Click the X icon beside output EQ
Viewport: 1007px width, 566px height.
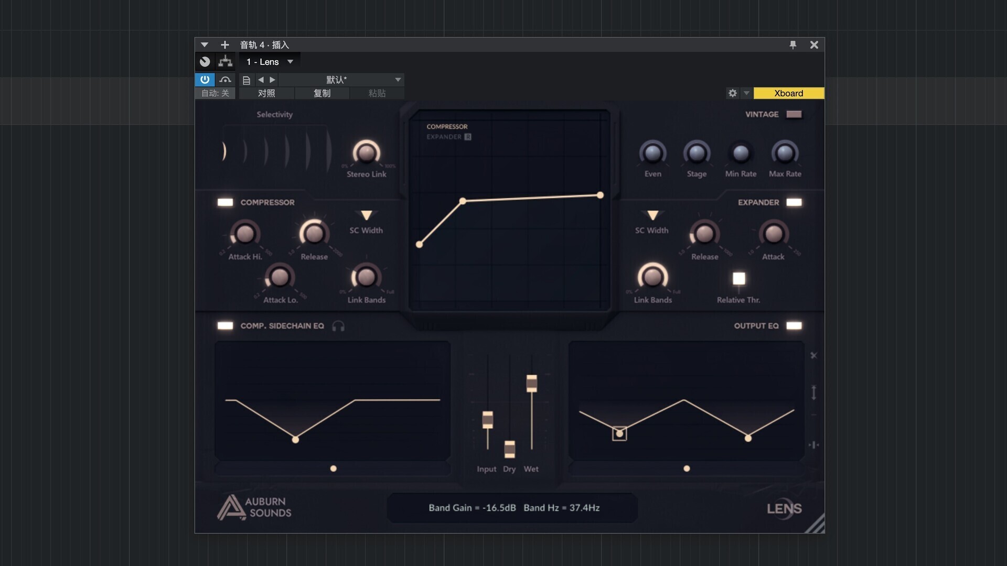(813, 355)
